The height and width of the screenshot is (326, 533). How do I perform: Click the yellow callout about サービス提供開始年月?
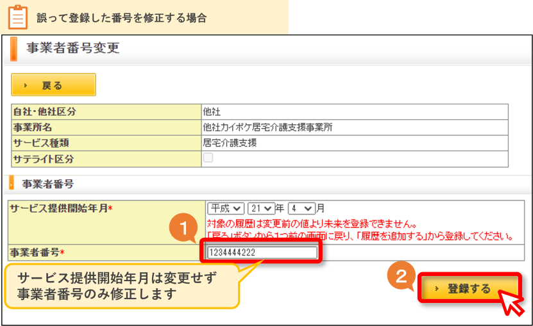click(122, 286)
